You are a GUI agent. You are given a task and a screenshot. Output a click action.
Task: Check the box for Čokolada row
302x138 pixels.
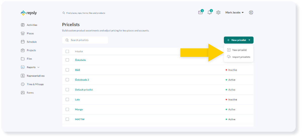coord(67,60)
